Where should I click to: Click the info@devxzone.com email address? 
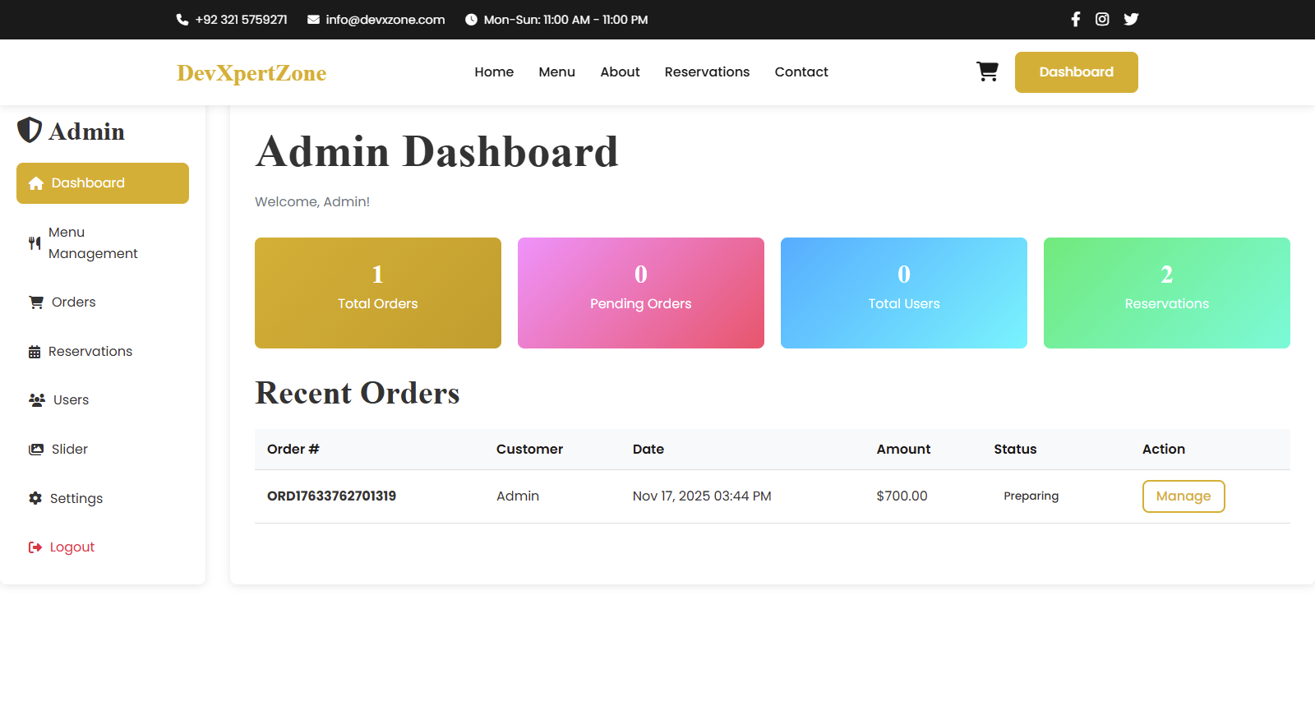[x=385, y=20]
